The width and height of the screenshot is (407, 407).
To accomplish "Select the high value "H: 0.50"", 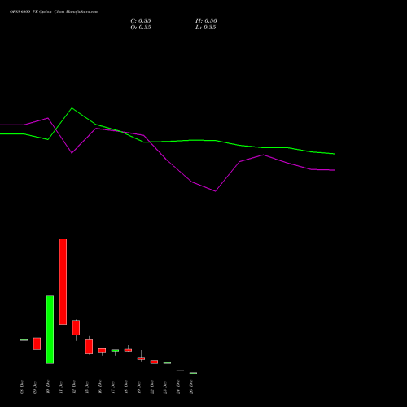I will pyautogui.click(x=206, y=21).
